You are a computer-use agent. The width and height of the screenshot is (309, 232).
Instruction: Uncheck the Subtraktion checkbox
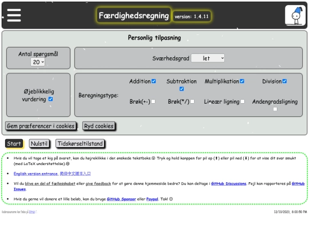tap(181, 89)
